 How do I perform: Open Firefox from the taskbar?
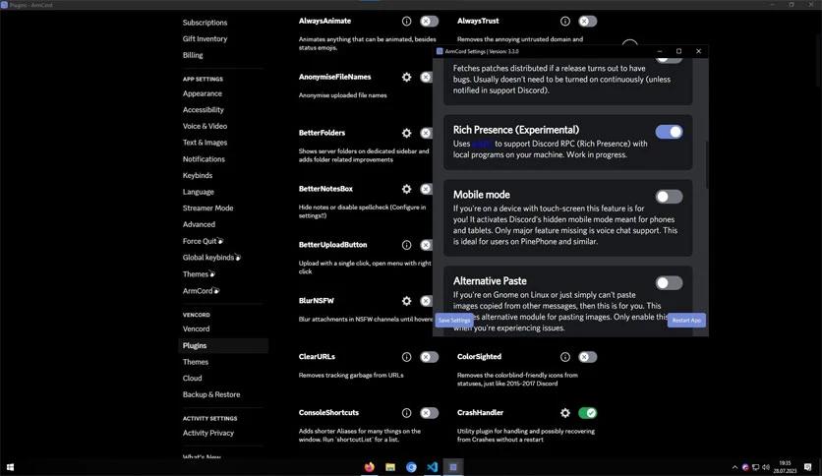[369, 466]
